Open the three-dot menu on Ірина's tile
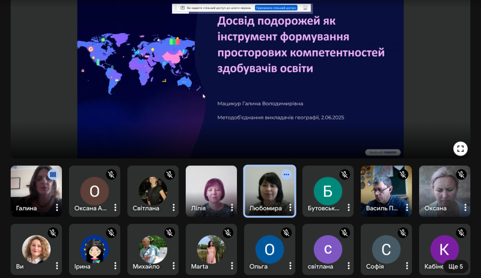This screenshot has width=481, height=278. [115, 266]
